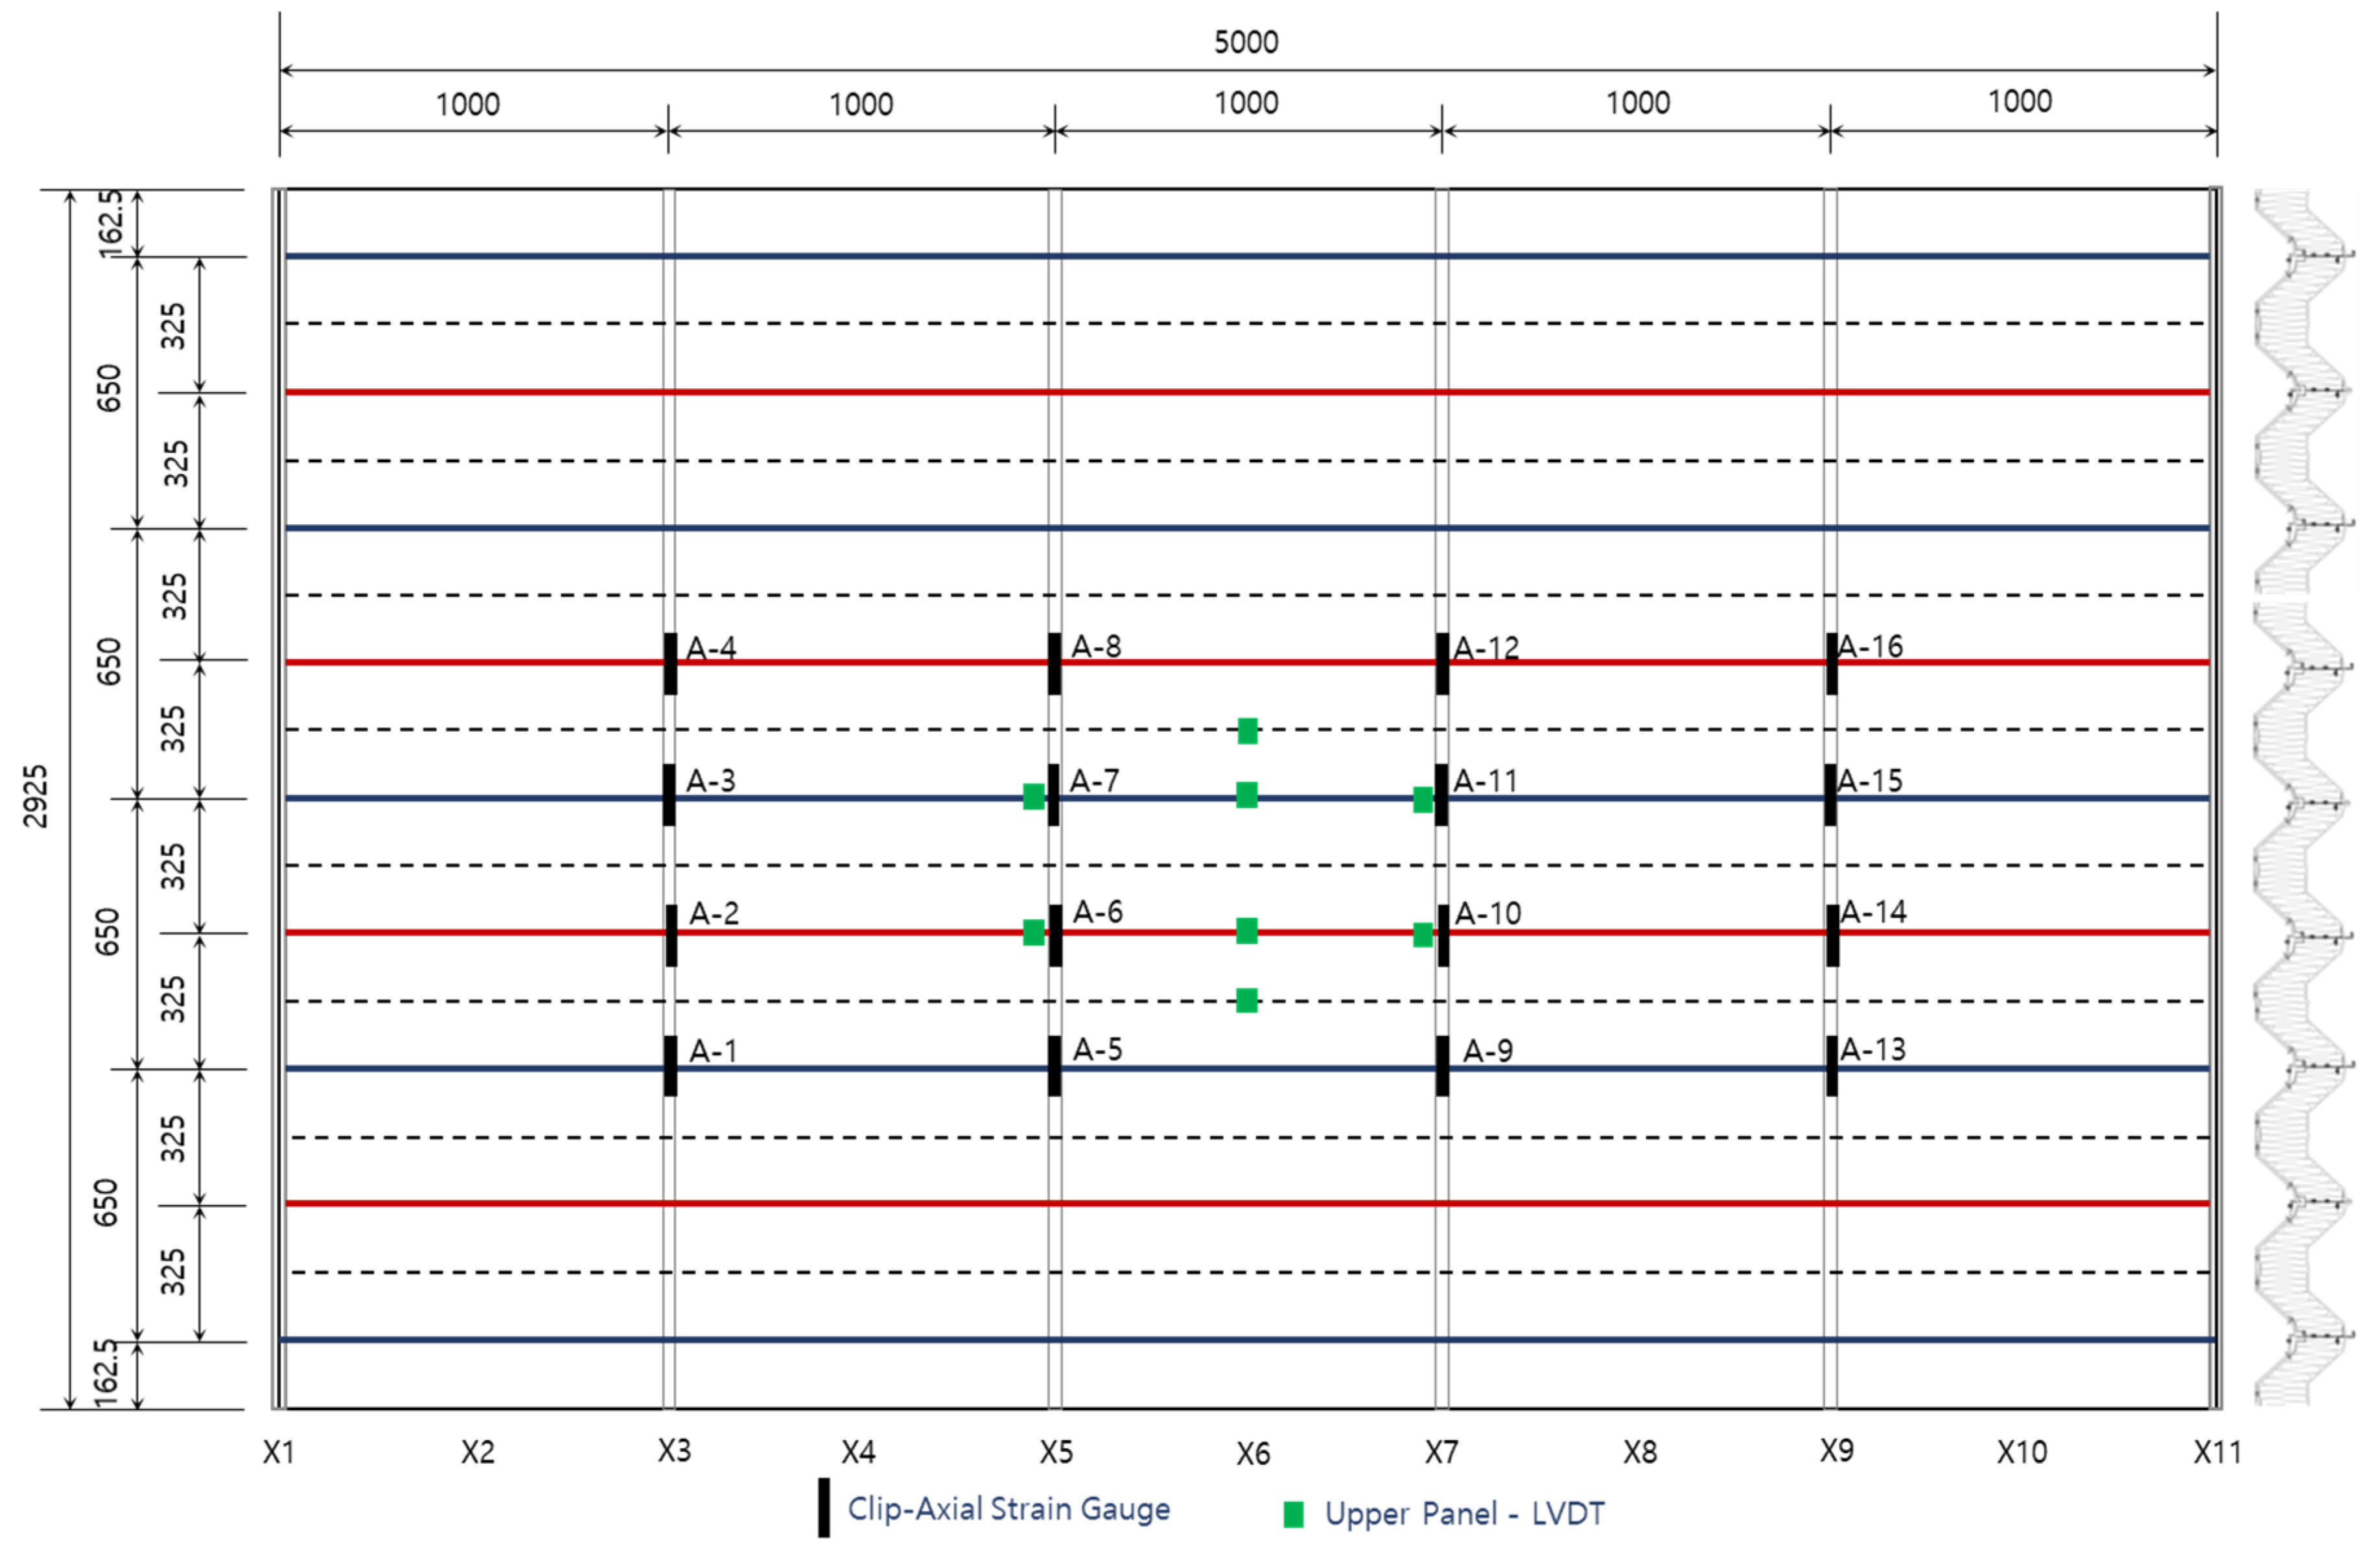Click the 'A-2' gauge label
Viewport: 2380px width, 1553px height.
pyautogui.click(x=714, y=913)
